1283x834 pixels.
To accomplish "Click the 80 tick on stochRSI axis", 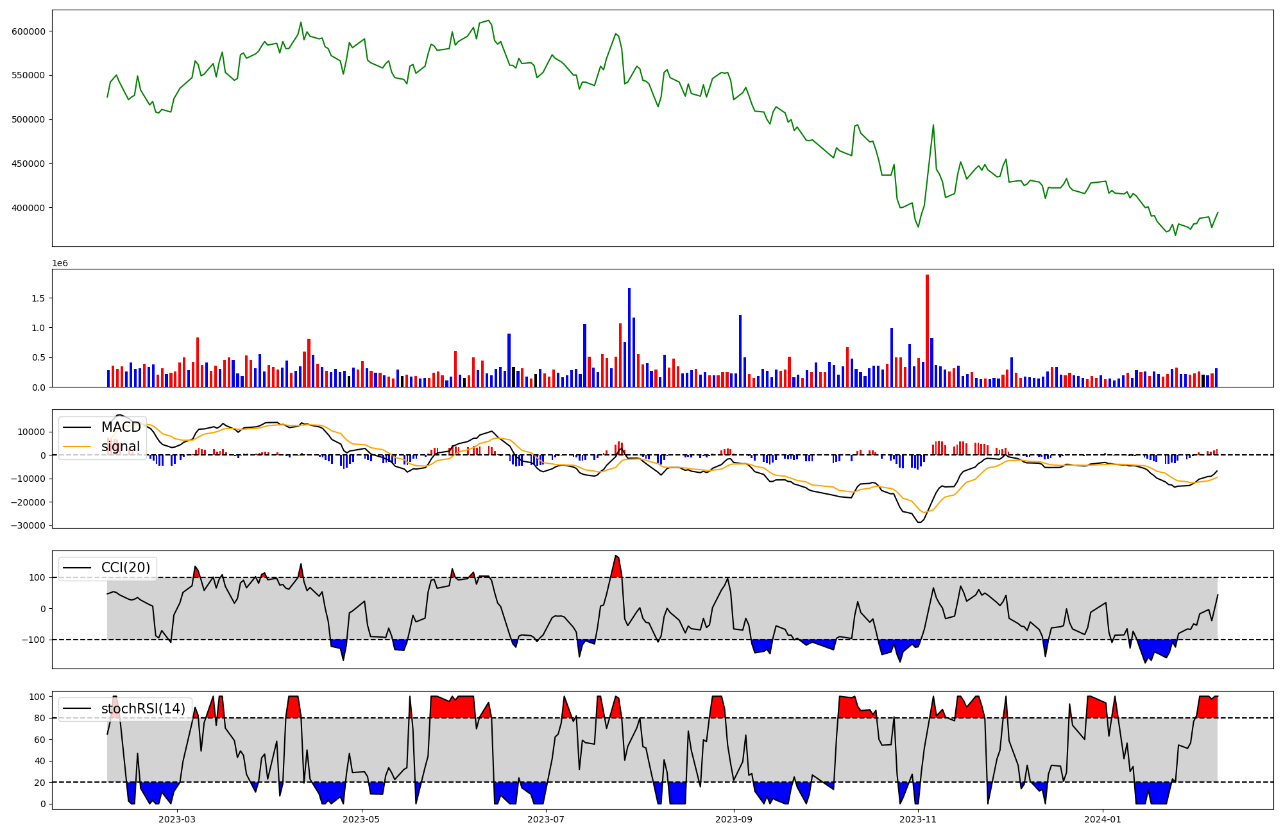I will point(40,718).
